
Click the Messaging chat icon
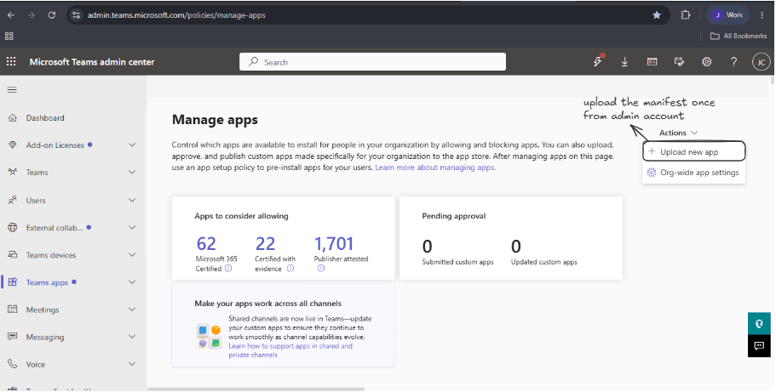13,337
